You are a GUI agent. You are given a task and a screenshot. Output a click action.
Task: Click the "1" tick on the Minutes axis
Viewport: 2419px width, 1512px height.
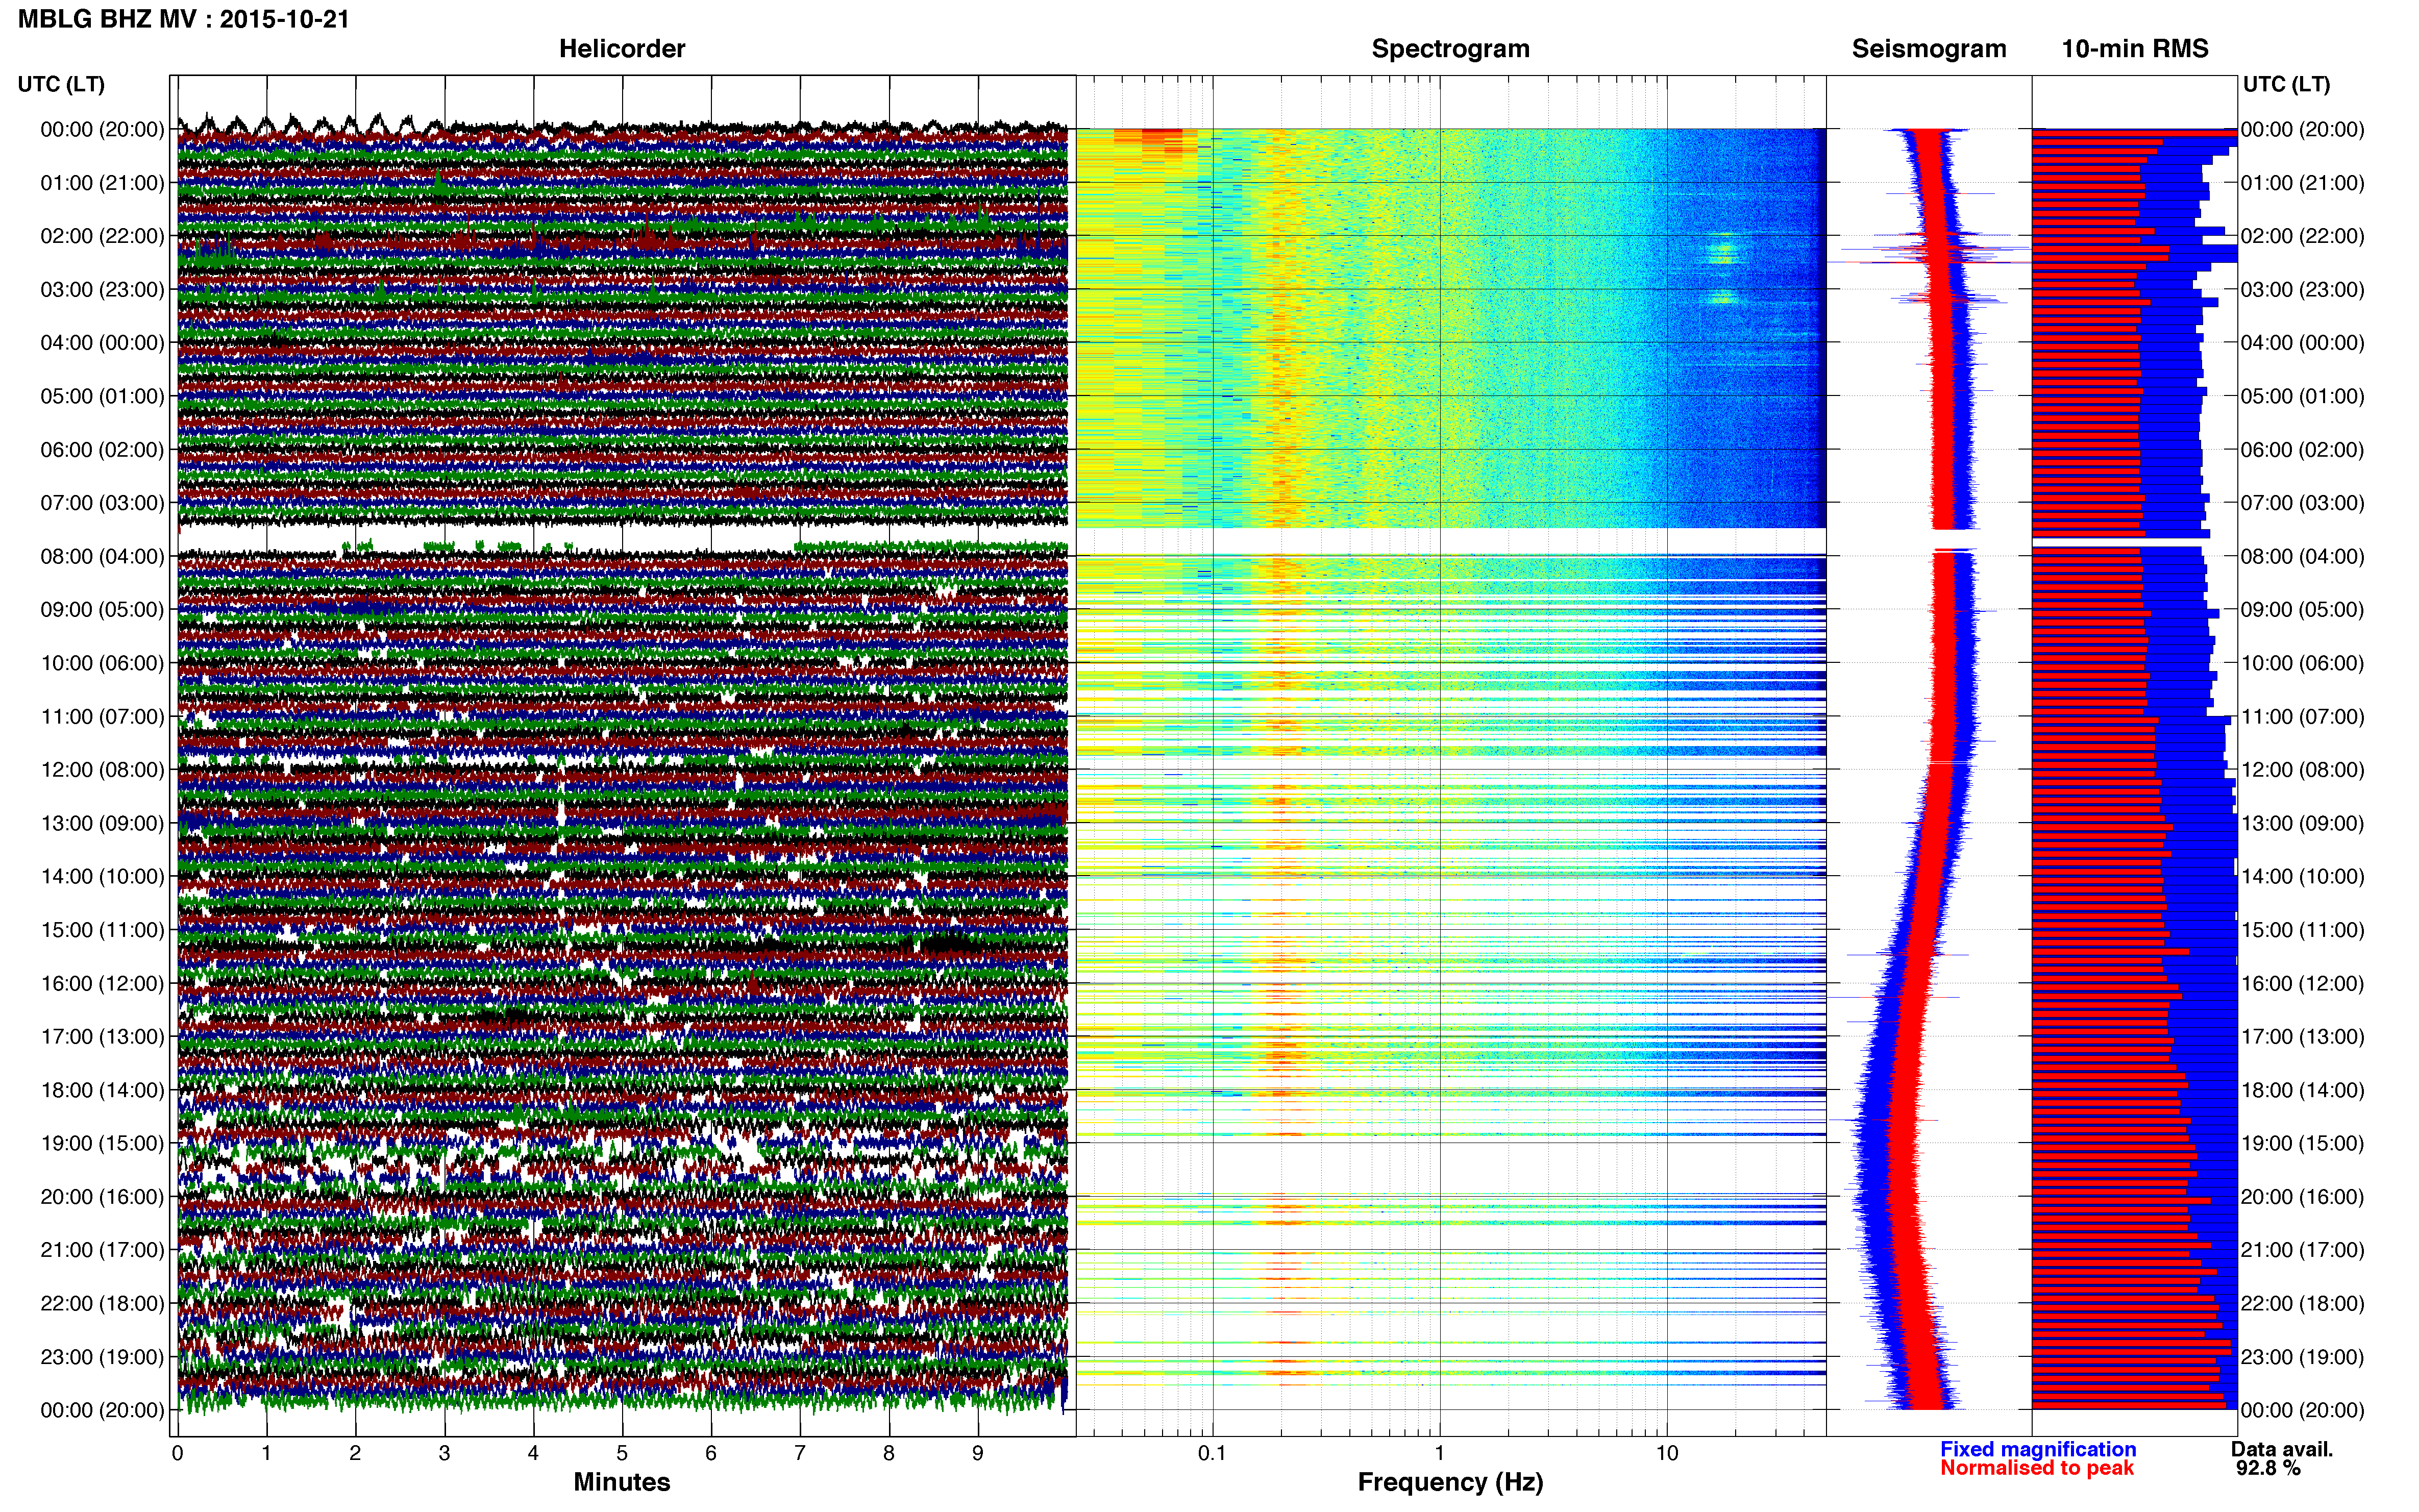(266, 1454)
